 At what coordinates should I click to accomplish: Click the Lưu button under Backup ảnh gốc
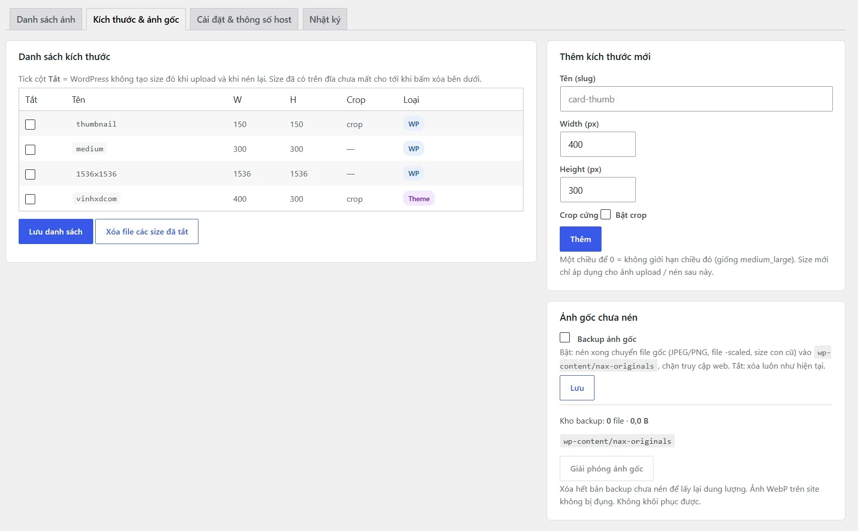pyautogui.click(x=577, y=388)
